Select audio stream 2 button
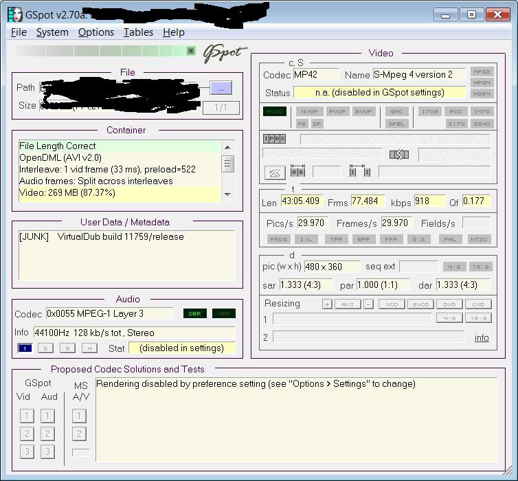 (x=45, y=348)
